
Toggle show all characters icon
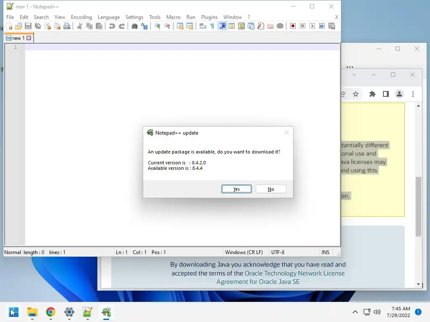coord(212,26)
